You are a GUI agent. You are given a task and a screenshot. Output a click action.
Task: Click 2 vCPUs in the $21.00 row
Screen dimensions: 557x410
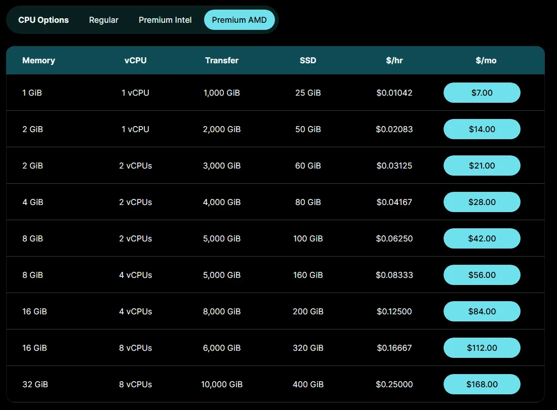135,166
